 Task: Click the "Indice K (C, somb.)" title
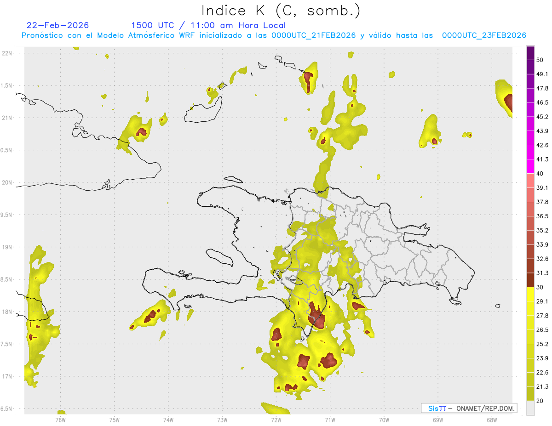click(281, 10)
